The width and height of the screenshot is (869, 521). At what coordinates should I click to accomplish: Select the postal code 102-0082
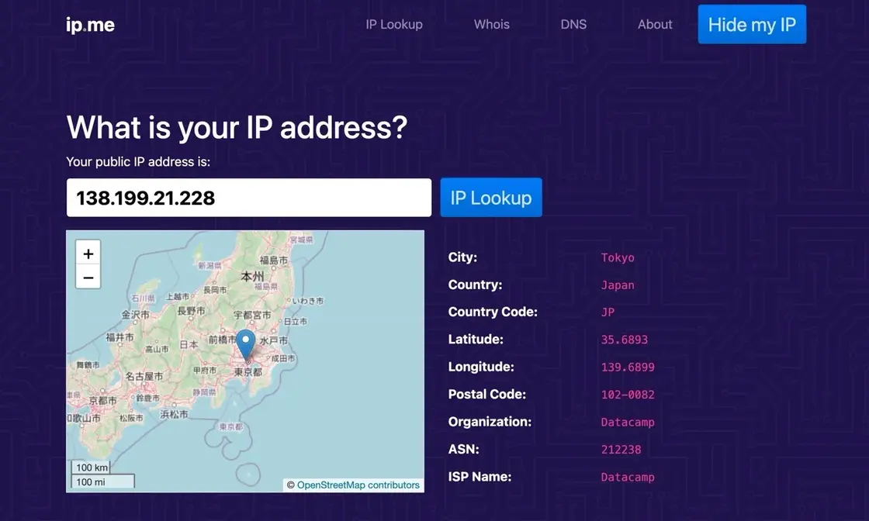[x=628, y=395]
